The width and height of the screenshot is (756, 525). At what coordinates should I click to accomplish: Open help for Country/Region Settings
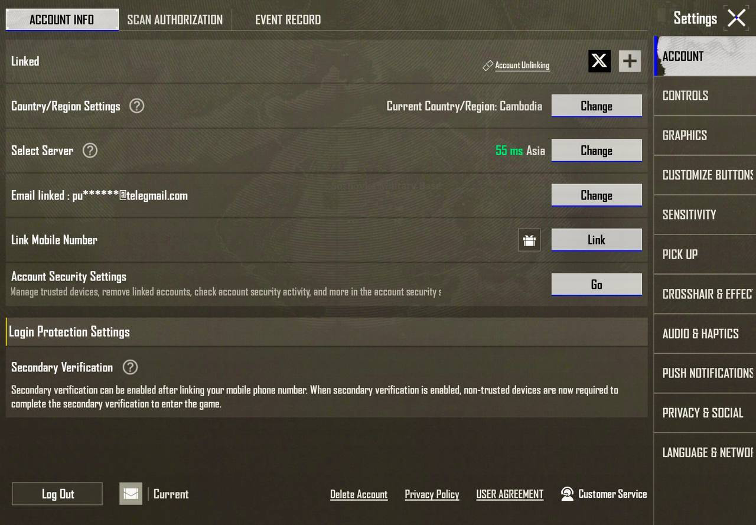tap(136, 106)
